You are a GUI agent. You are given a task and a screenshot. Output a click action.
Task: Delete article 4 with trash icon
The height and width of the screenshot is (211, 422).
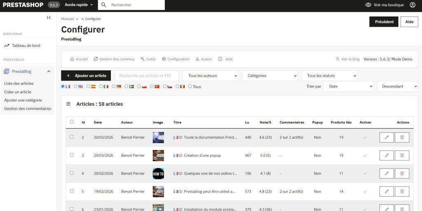[402, 174]
